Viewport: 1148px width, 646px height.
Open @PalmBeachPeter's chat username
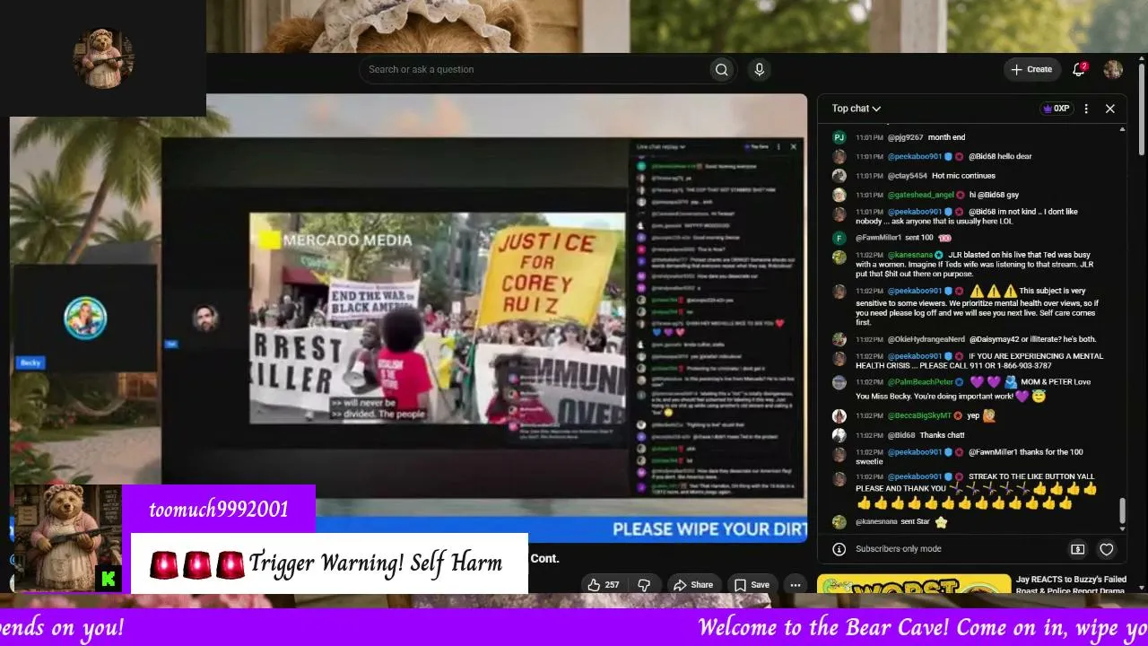coord(921,382)
